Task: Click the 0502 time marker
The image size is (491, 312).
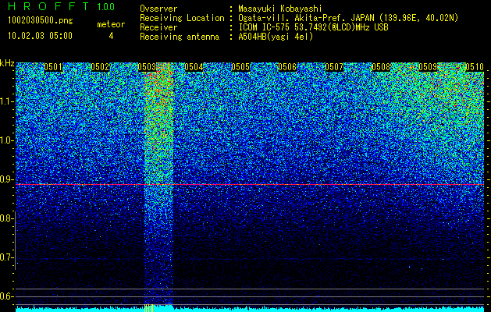Action: point(100,67)
